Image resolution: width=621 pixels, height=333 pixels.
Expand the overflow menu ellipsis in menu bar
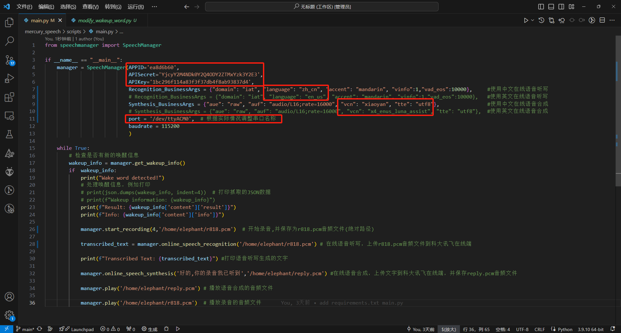pyautogui.click(x=155, y=6)
